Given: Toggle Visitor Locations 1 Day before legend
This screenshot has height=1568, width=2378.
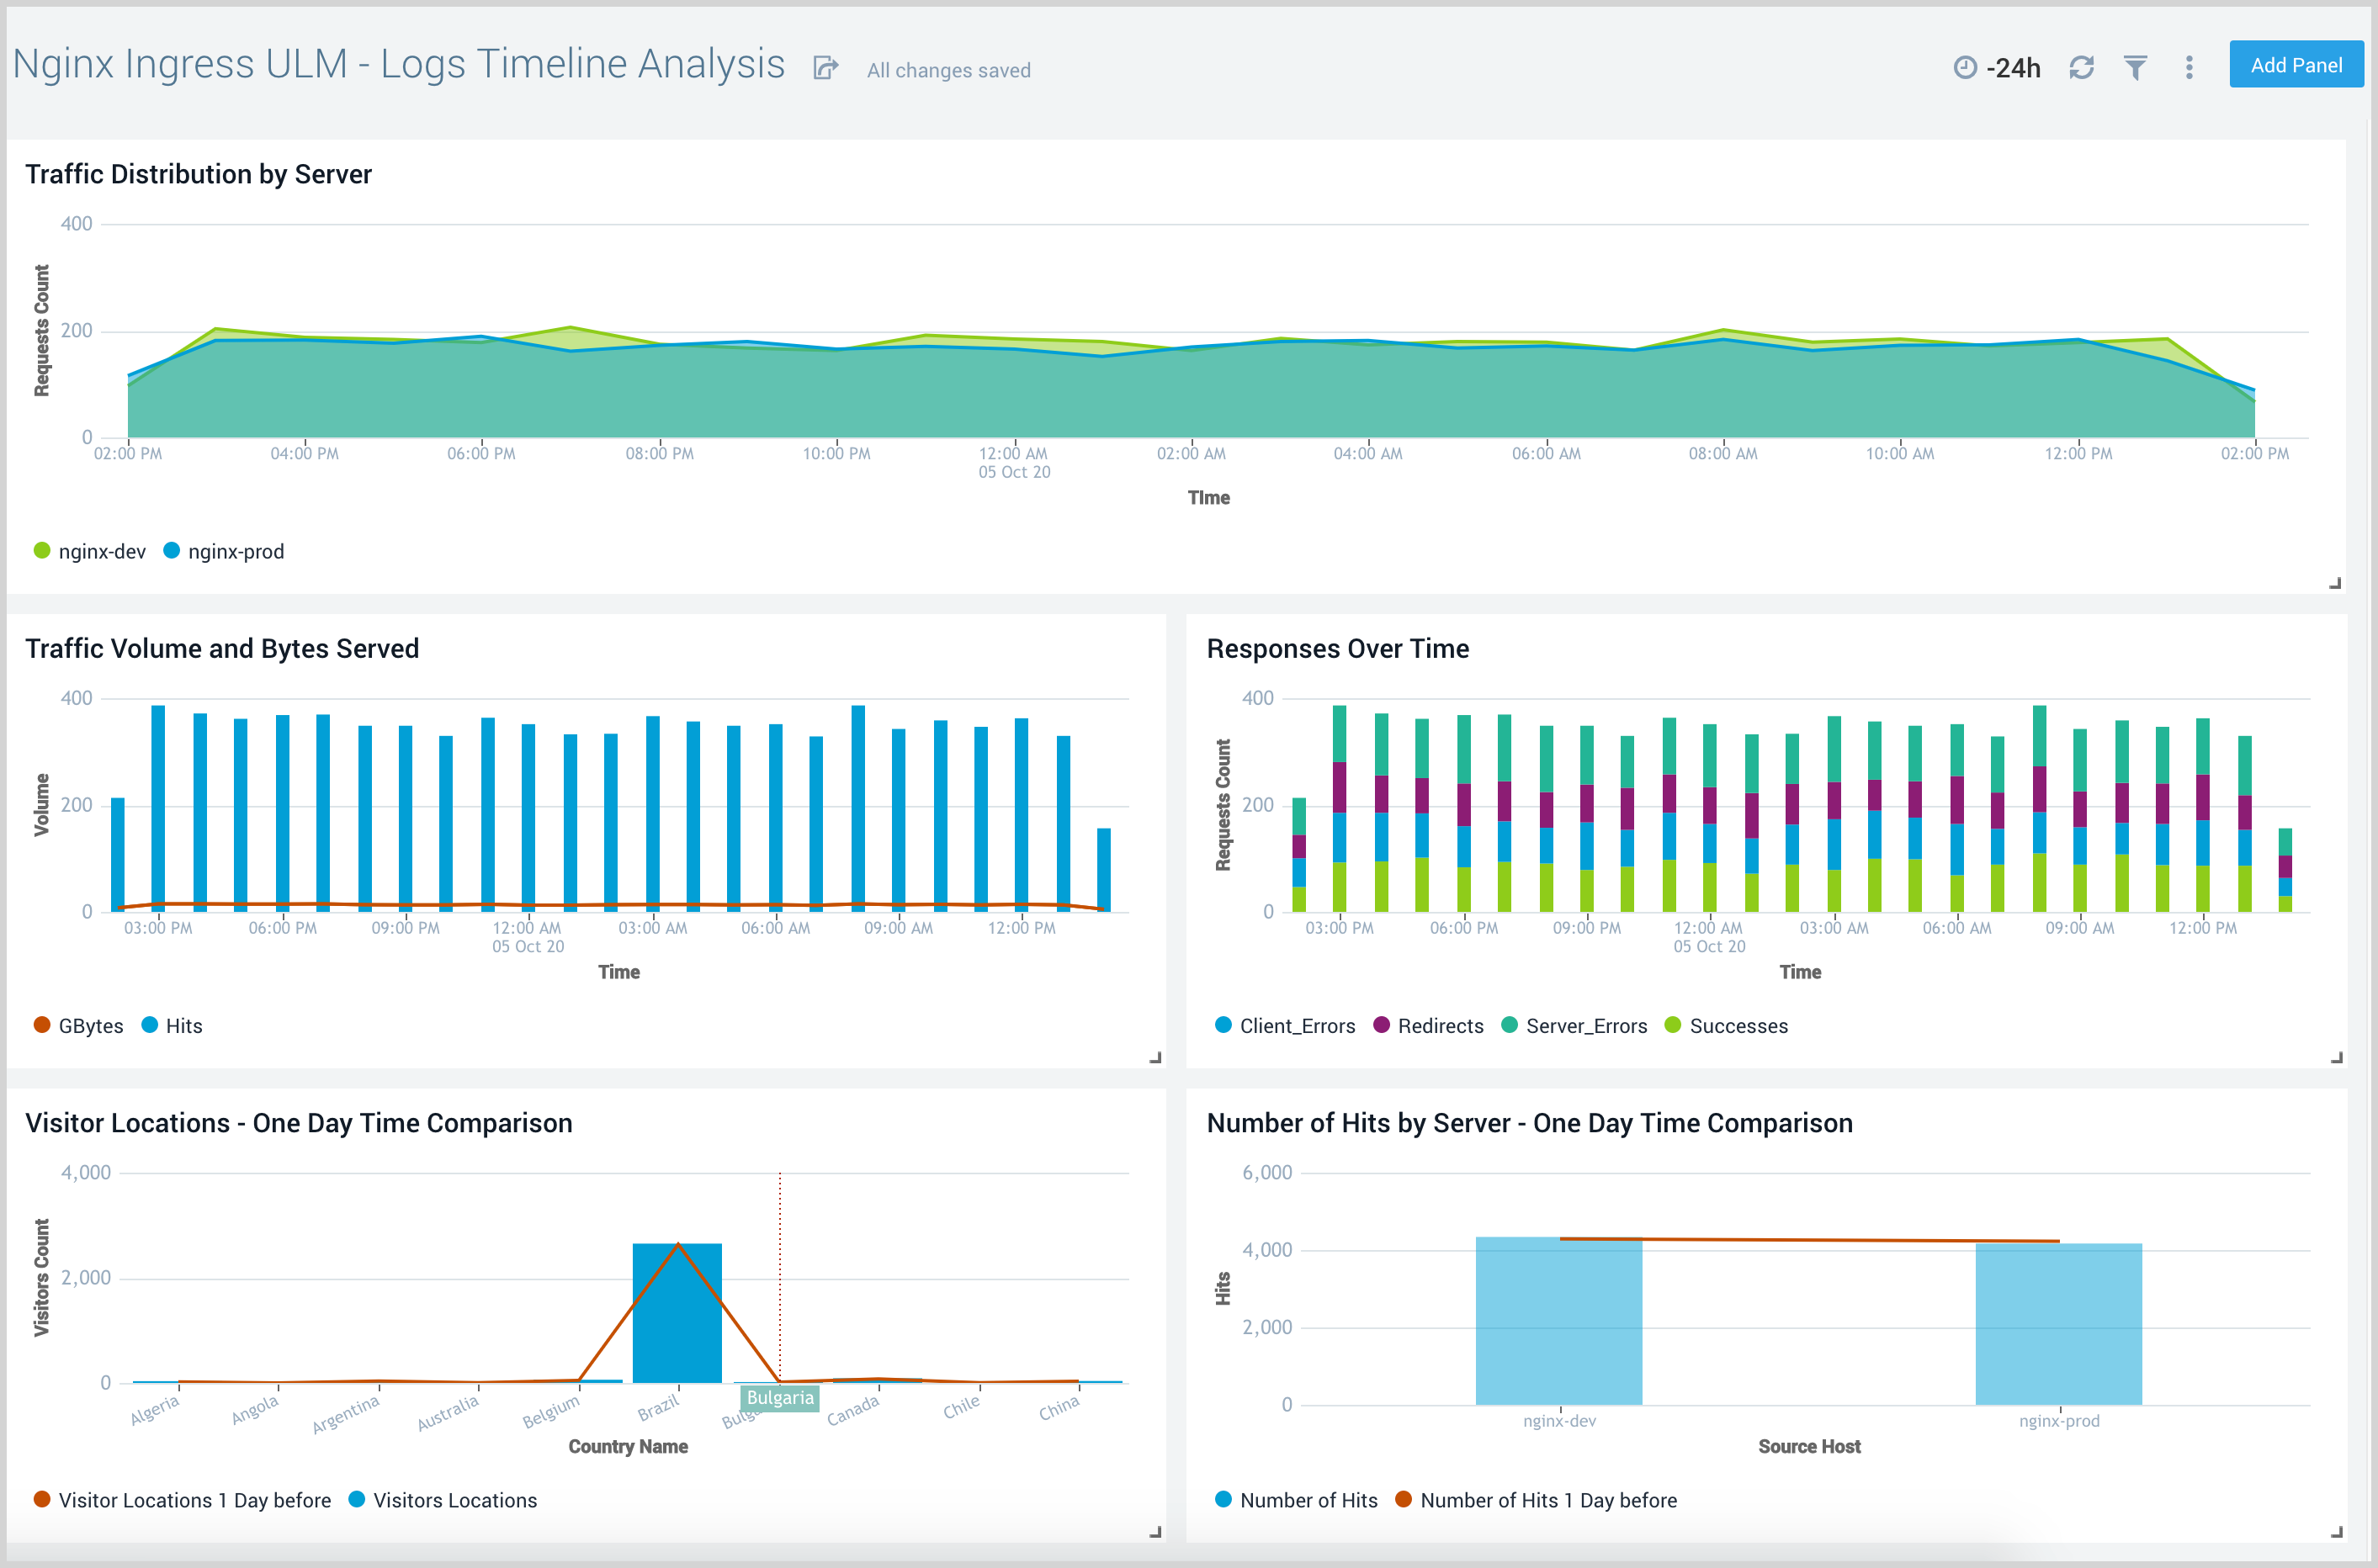Looking at the screenshot, I should click(182, 1499).
